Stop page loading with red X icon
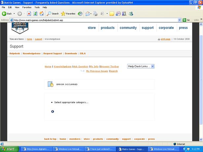 (29, 14)
